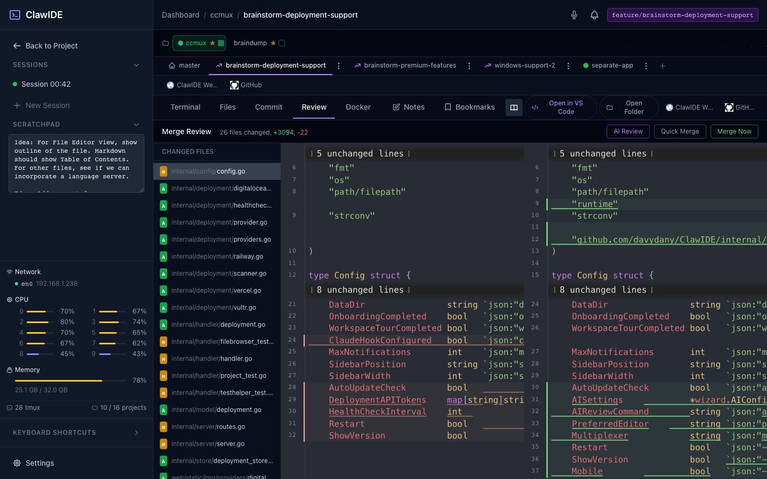
Task: Open the Docker tab
Action: (x=358, y=107)
